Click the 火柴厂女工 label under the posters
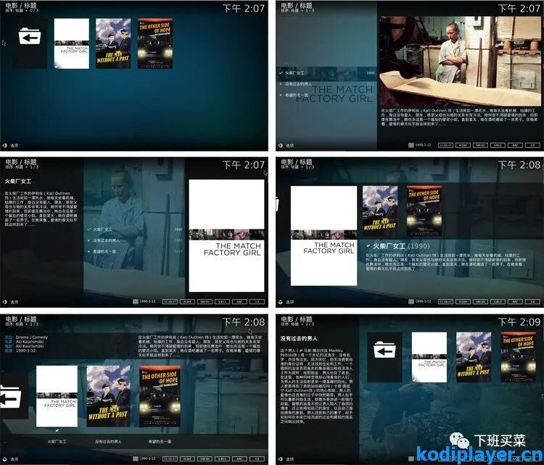The image size is (544, 465). [x=57, y=442]
